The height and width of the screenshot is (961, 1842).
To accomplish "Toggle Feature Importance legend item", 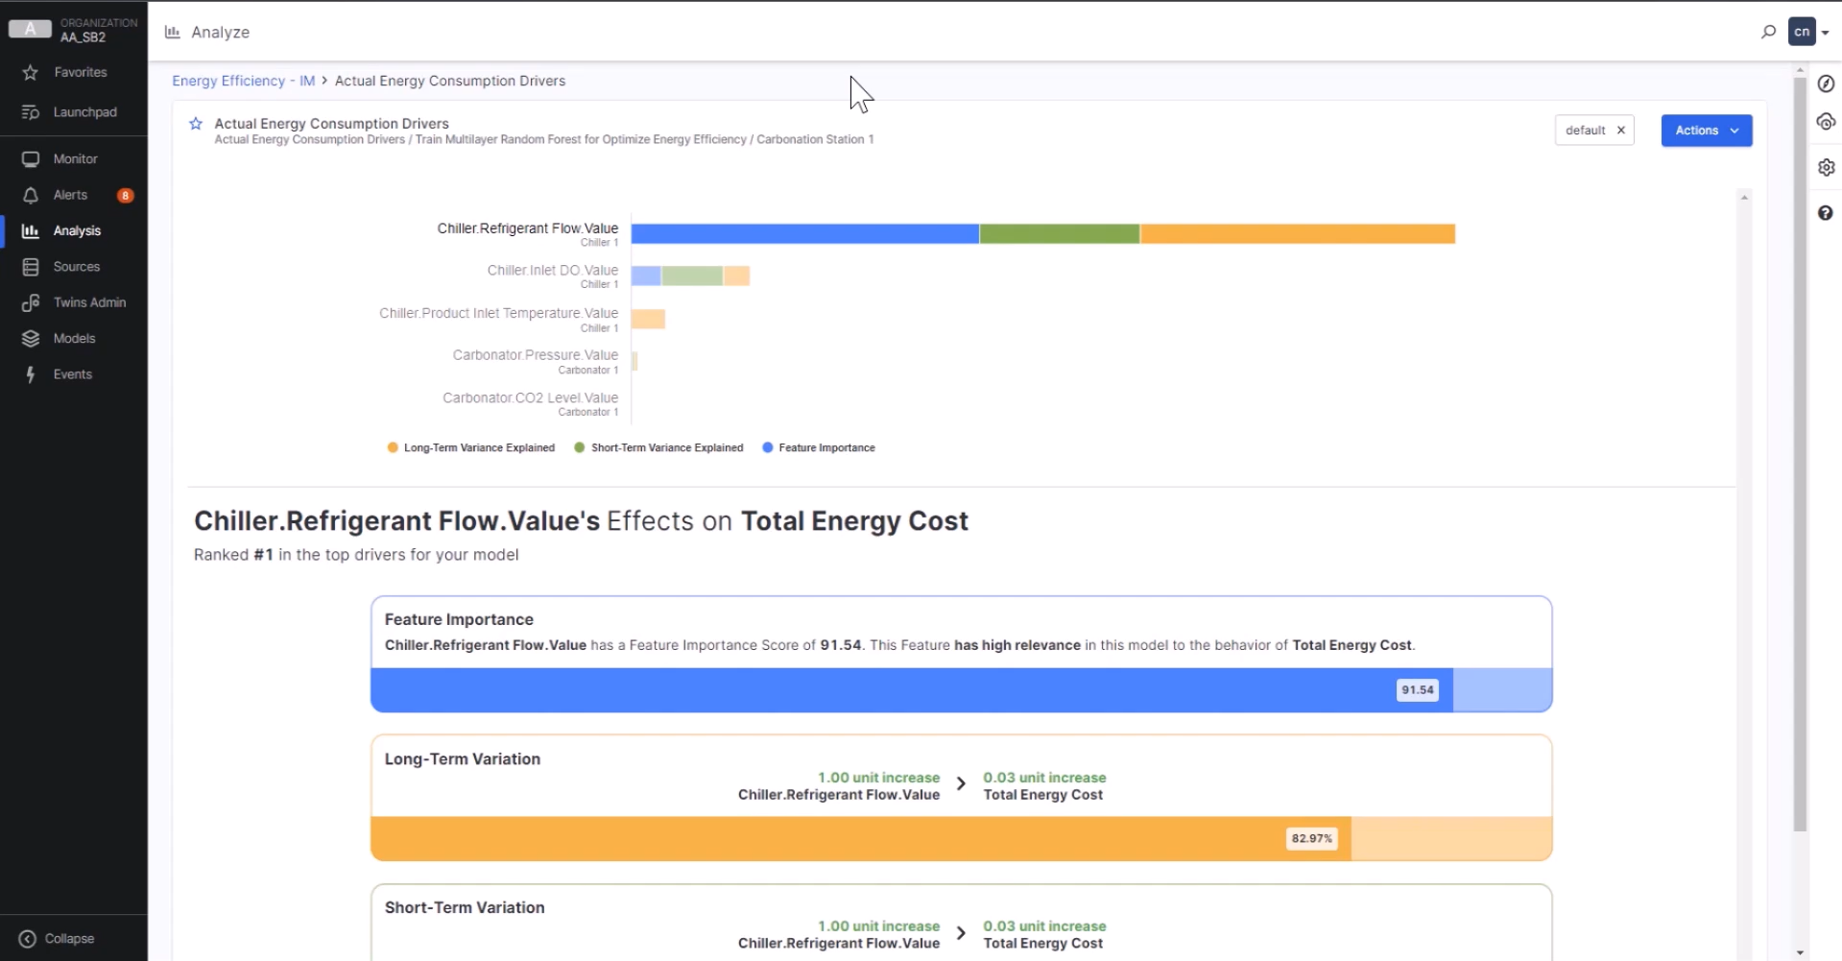I will click(x=825, y=448).
